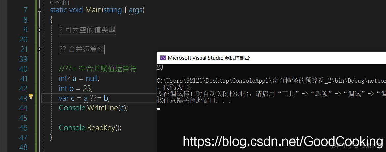Click the debug console window icon
Image resolution: width=386 pixels, height=152 pixels.
tap(163, 58)
